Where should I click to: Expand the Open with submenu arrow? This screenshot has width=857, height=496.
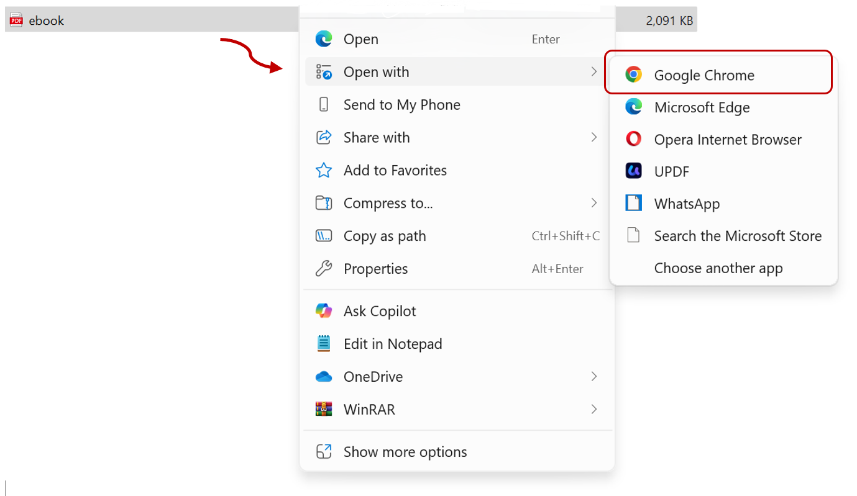(594, 72)
